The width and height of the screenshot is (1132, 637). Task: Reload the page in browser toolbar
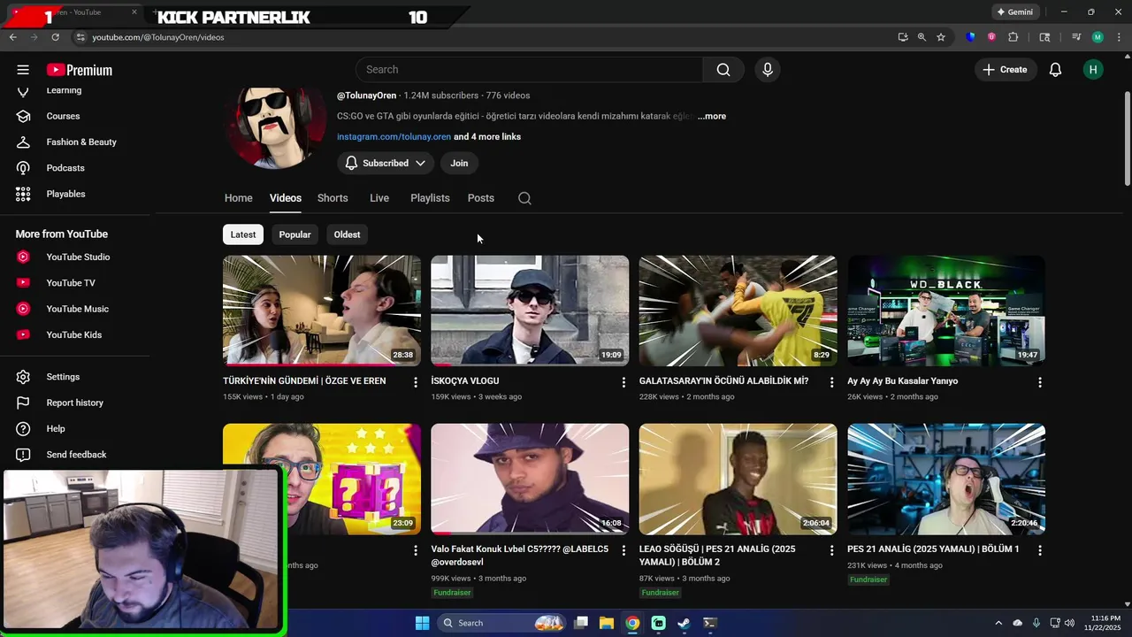pyautogui.click(x=55, y=37)
